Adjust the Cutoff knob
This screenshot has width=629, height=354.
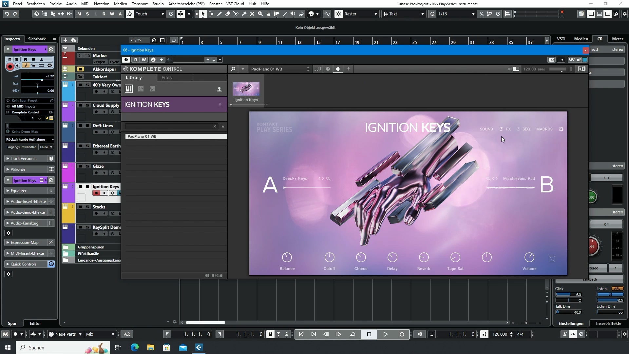(x=329, y=258)
